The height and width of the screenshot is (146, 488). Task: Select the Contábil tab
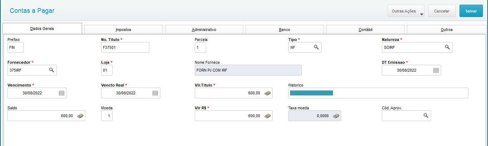(x=365, y=30)
